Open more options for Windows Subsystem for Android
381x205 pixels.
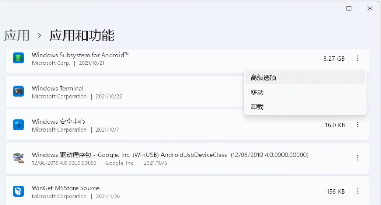coord(358,58)
